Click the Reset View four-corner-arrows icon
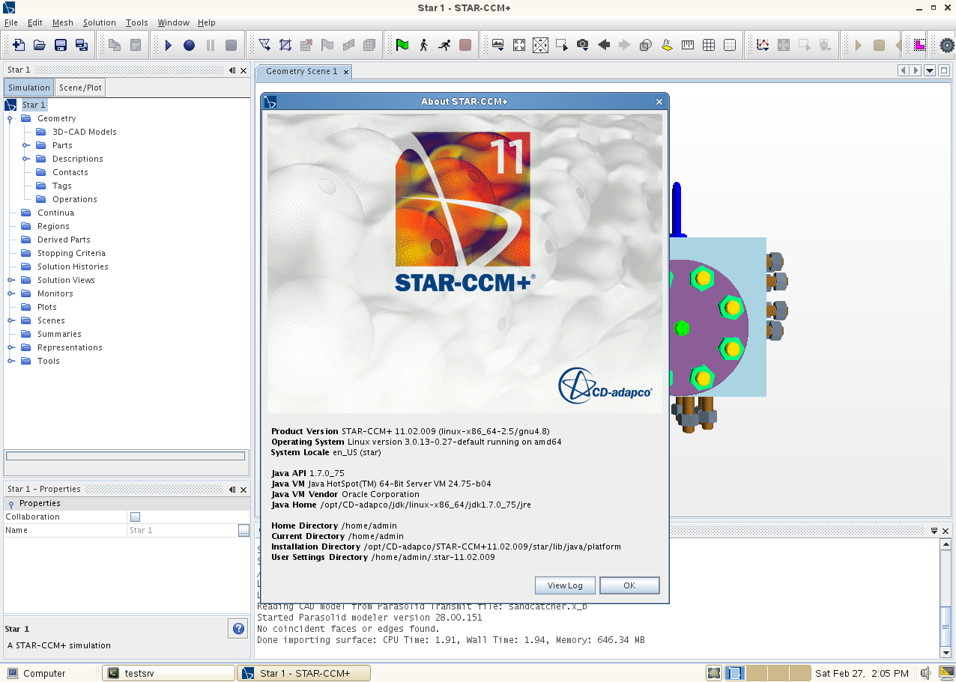Viewport: 956px width, 682px height. (x=519, y=45)
